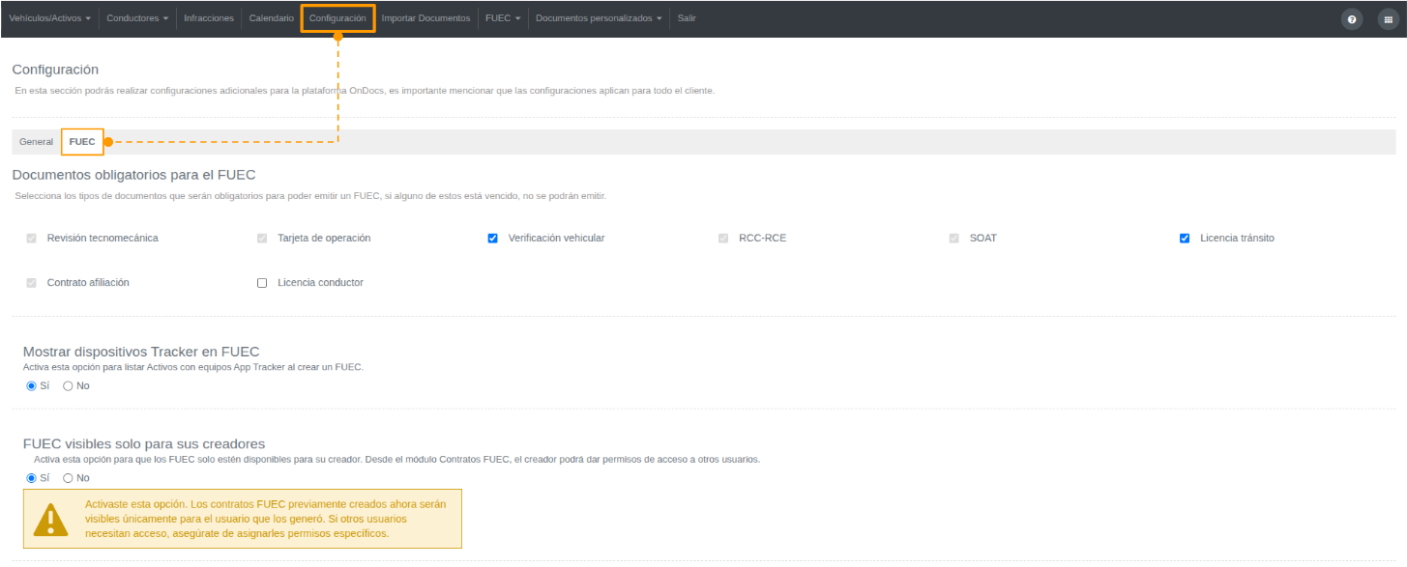Toggle SOAT checkbox
The height and width of the screenshot is (567, 1407).
click(x=954, y=239)
